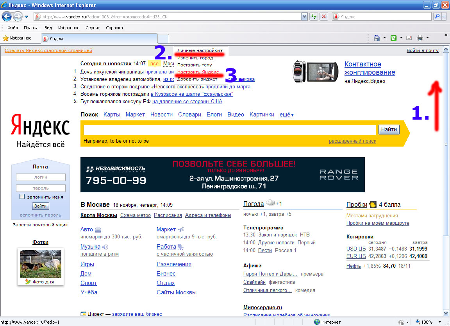
Task: Open the Вид menu
Action: [x=48, y=28]
